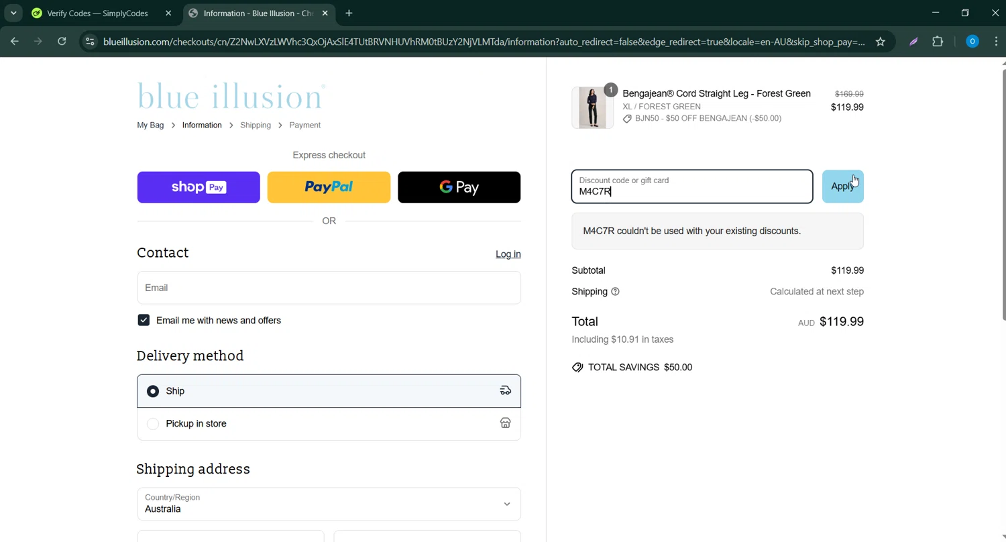The image size is (1006, 542).
Task: Click the Shipping help question icon
Action: [616, 292]
